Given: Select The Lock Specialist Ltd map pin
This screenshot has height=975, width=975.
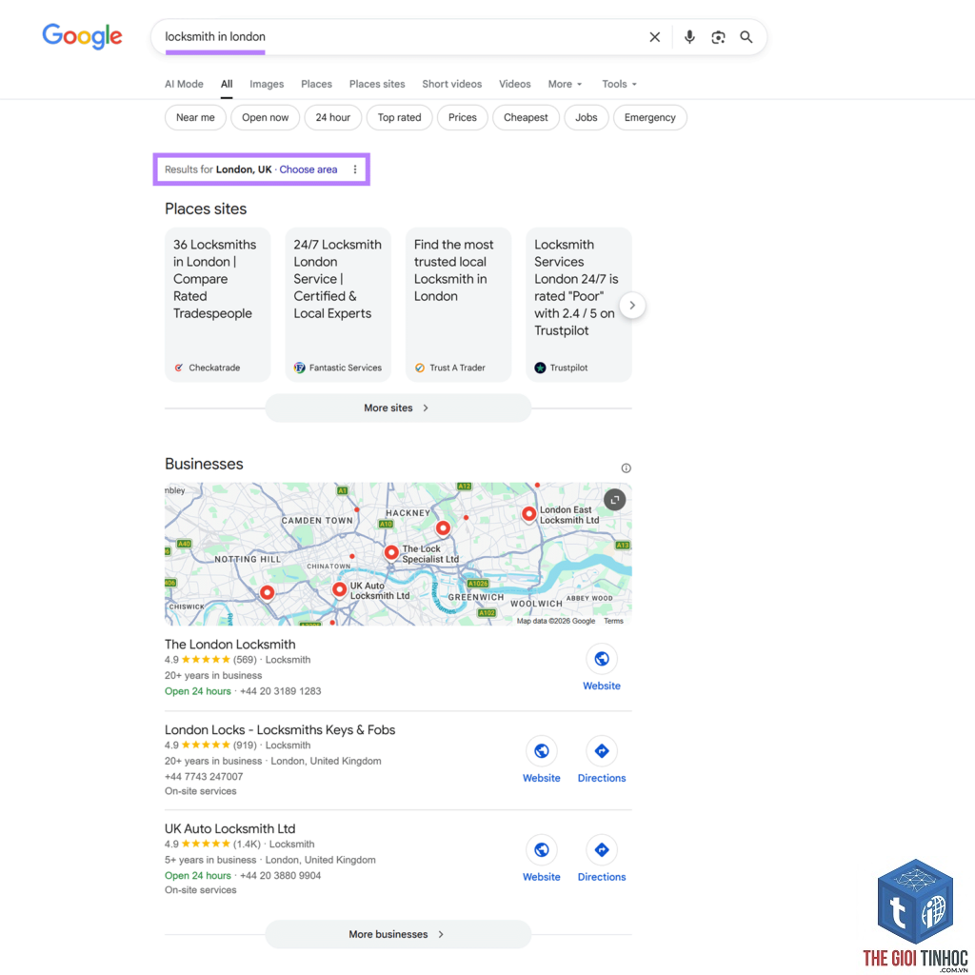Looking at the screenshot, I should tap(391, 552).
